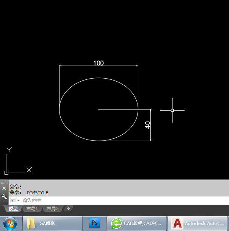Click the _DIMSTYLE command history line
The width and height of the screenshot is (229, 231).
(x=29, y=193)
